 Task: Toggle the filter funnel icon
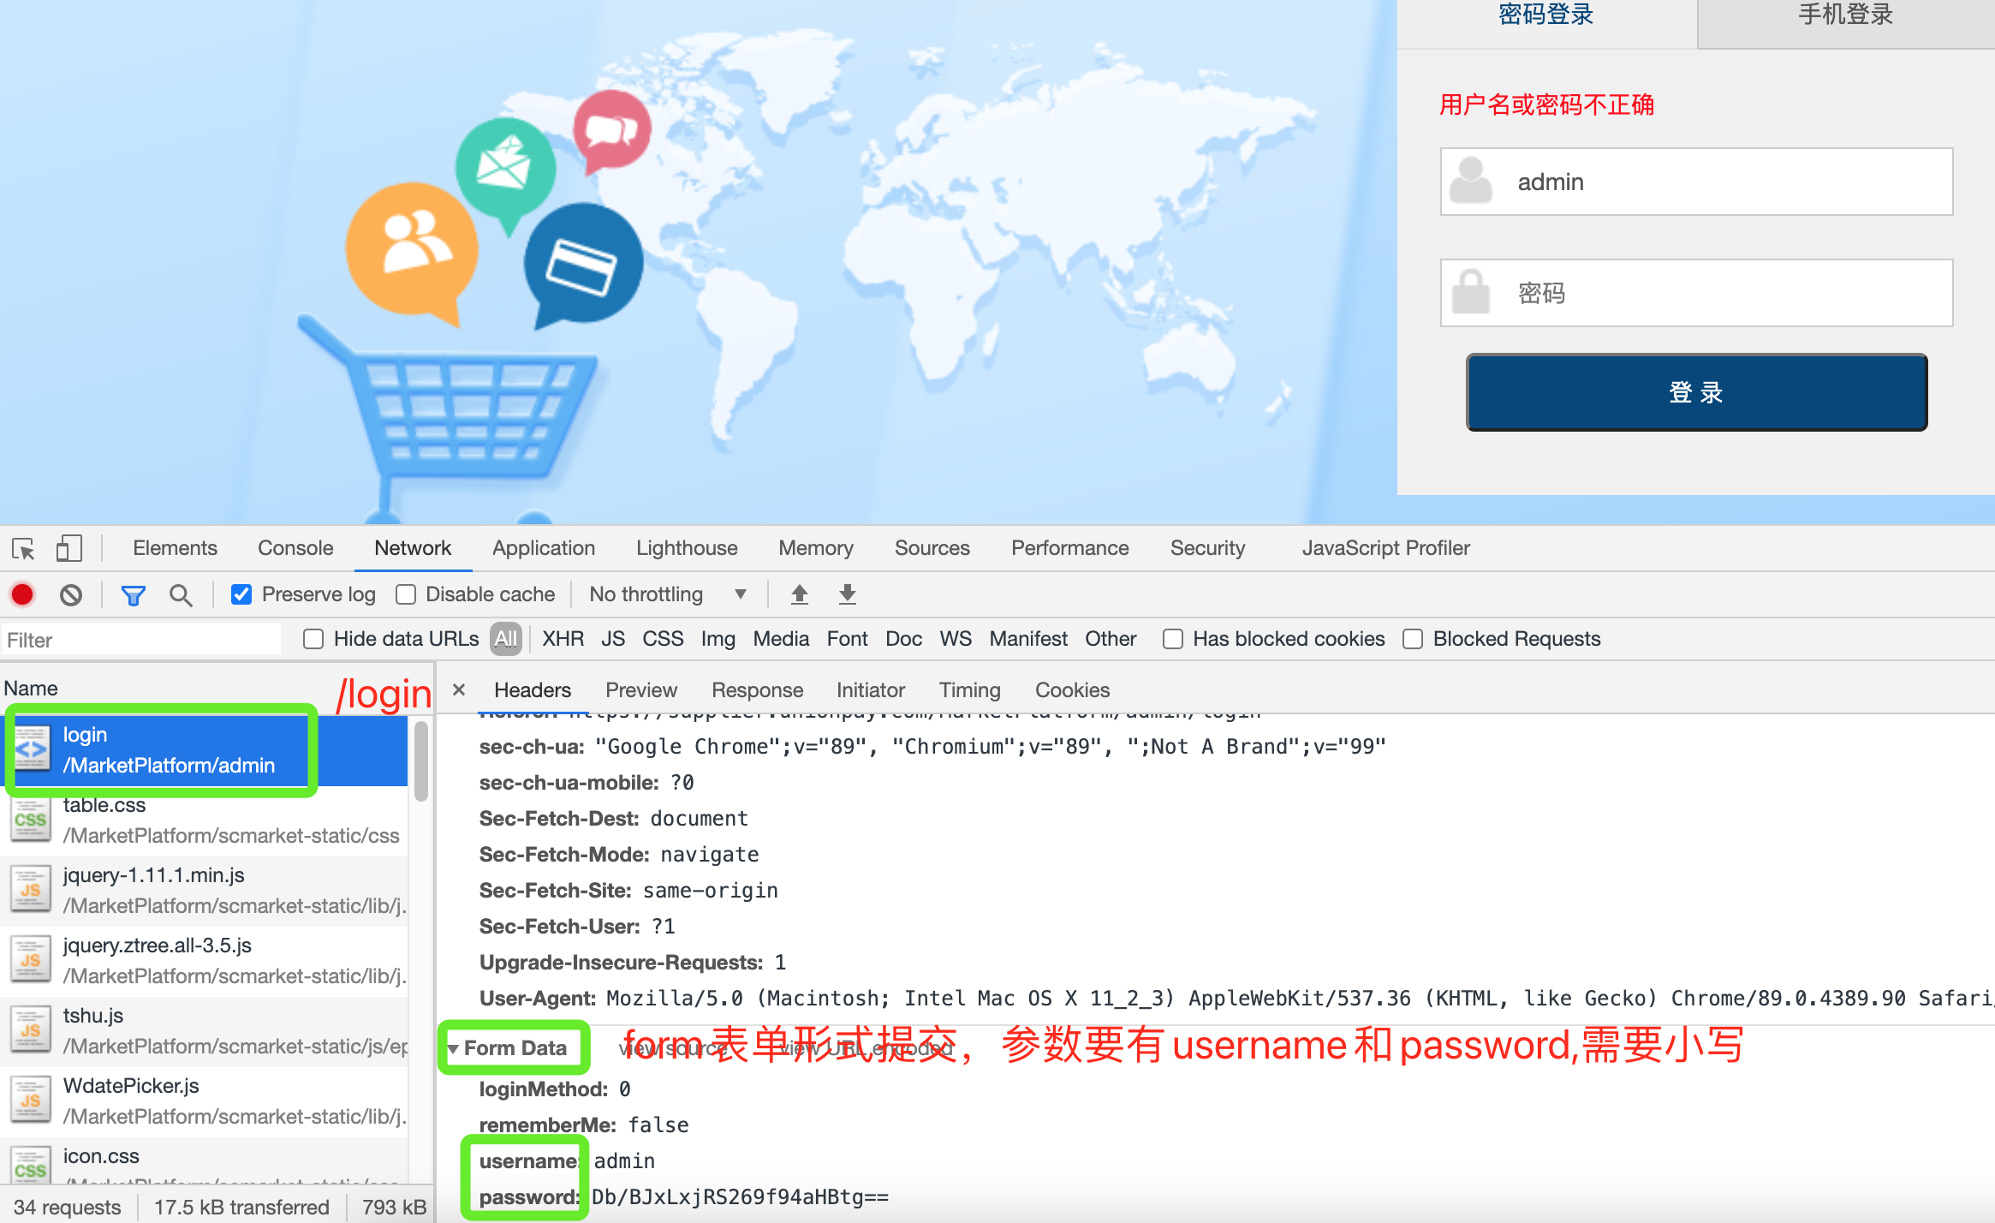coord(133,594)
